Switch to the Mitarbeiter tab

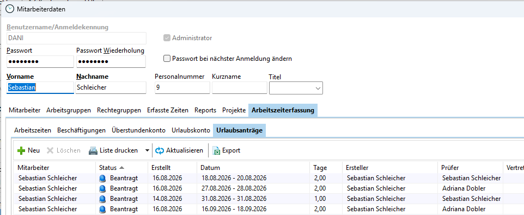(x=25, y=110)
